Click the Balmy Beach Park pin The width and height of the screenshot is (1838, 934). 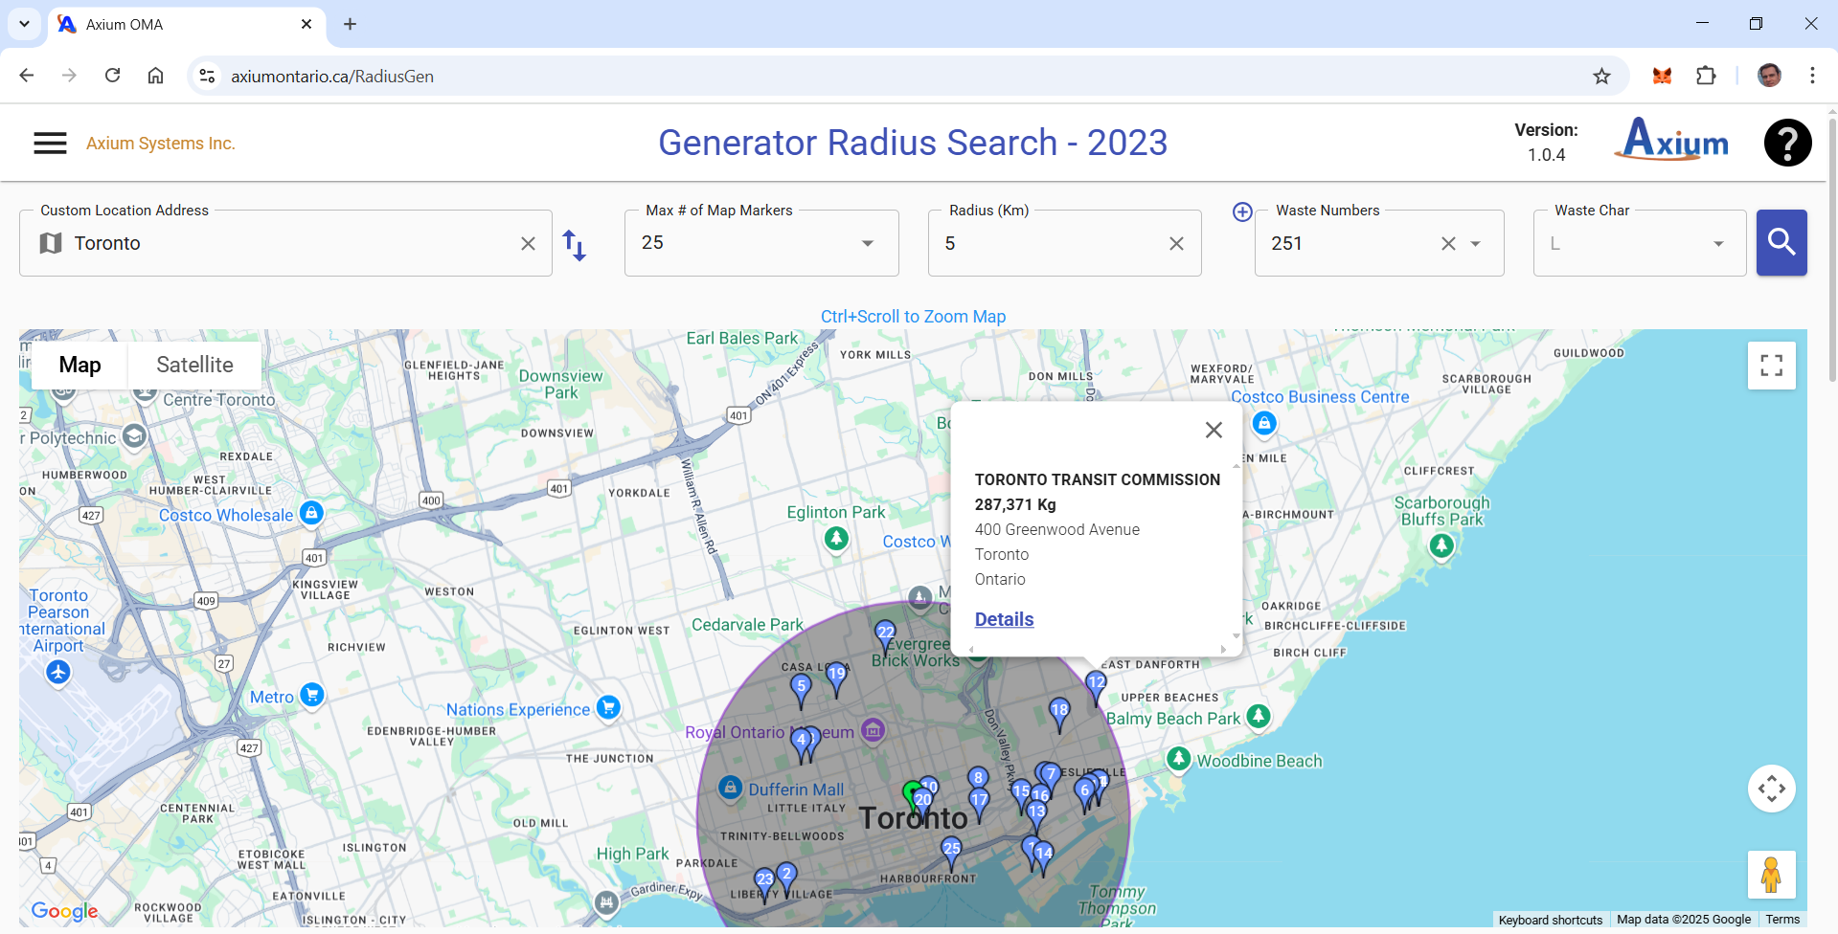point(1259,716)
